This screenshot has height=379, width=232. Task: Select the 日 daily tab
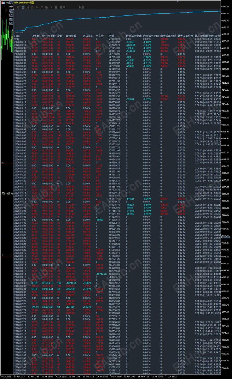(23, 7)
